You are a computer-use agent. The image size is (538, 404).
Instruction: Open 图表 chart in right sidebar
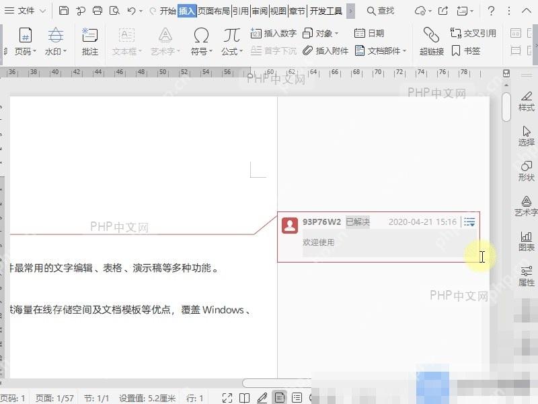click(527, 242)
